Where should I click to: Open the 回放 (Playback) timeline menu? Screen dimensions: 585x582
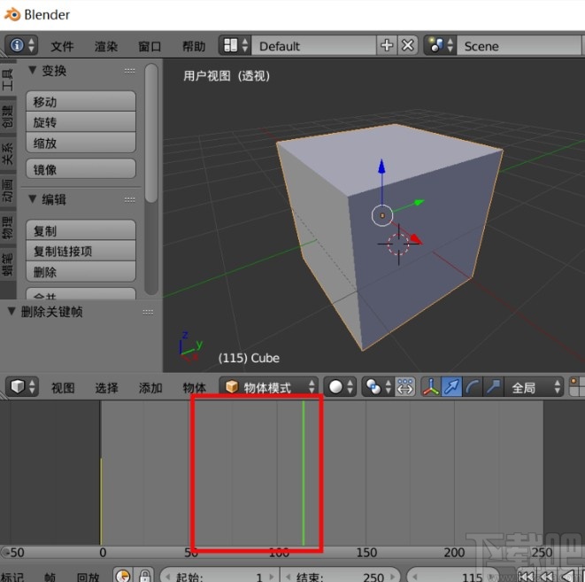click(88, 577)
